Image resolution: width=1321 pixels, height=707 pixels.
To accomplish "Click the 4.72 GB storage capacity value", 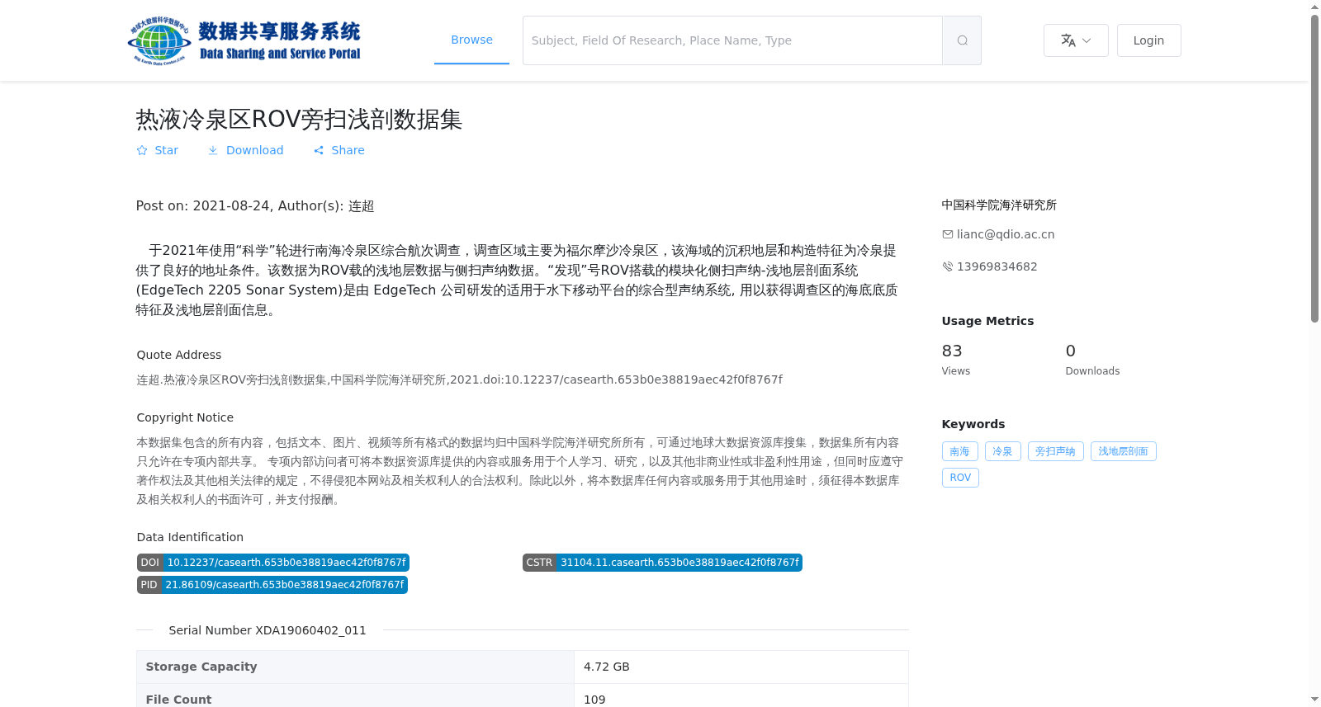I will point(607,667).
